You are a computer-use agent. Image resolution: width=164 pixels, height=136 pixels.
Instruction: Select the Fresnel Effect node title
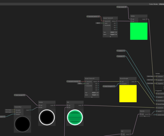[18, 107]
